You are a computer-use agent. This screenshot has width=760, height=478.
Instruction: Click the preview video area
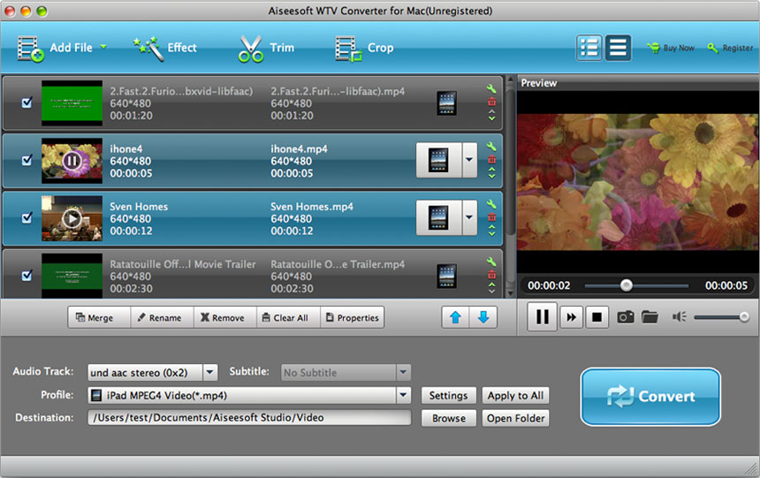pos(638,182)
